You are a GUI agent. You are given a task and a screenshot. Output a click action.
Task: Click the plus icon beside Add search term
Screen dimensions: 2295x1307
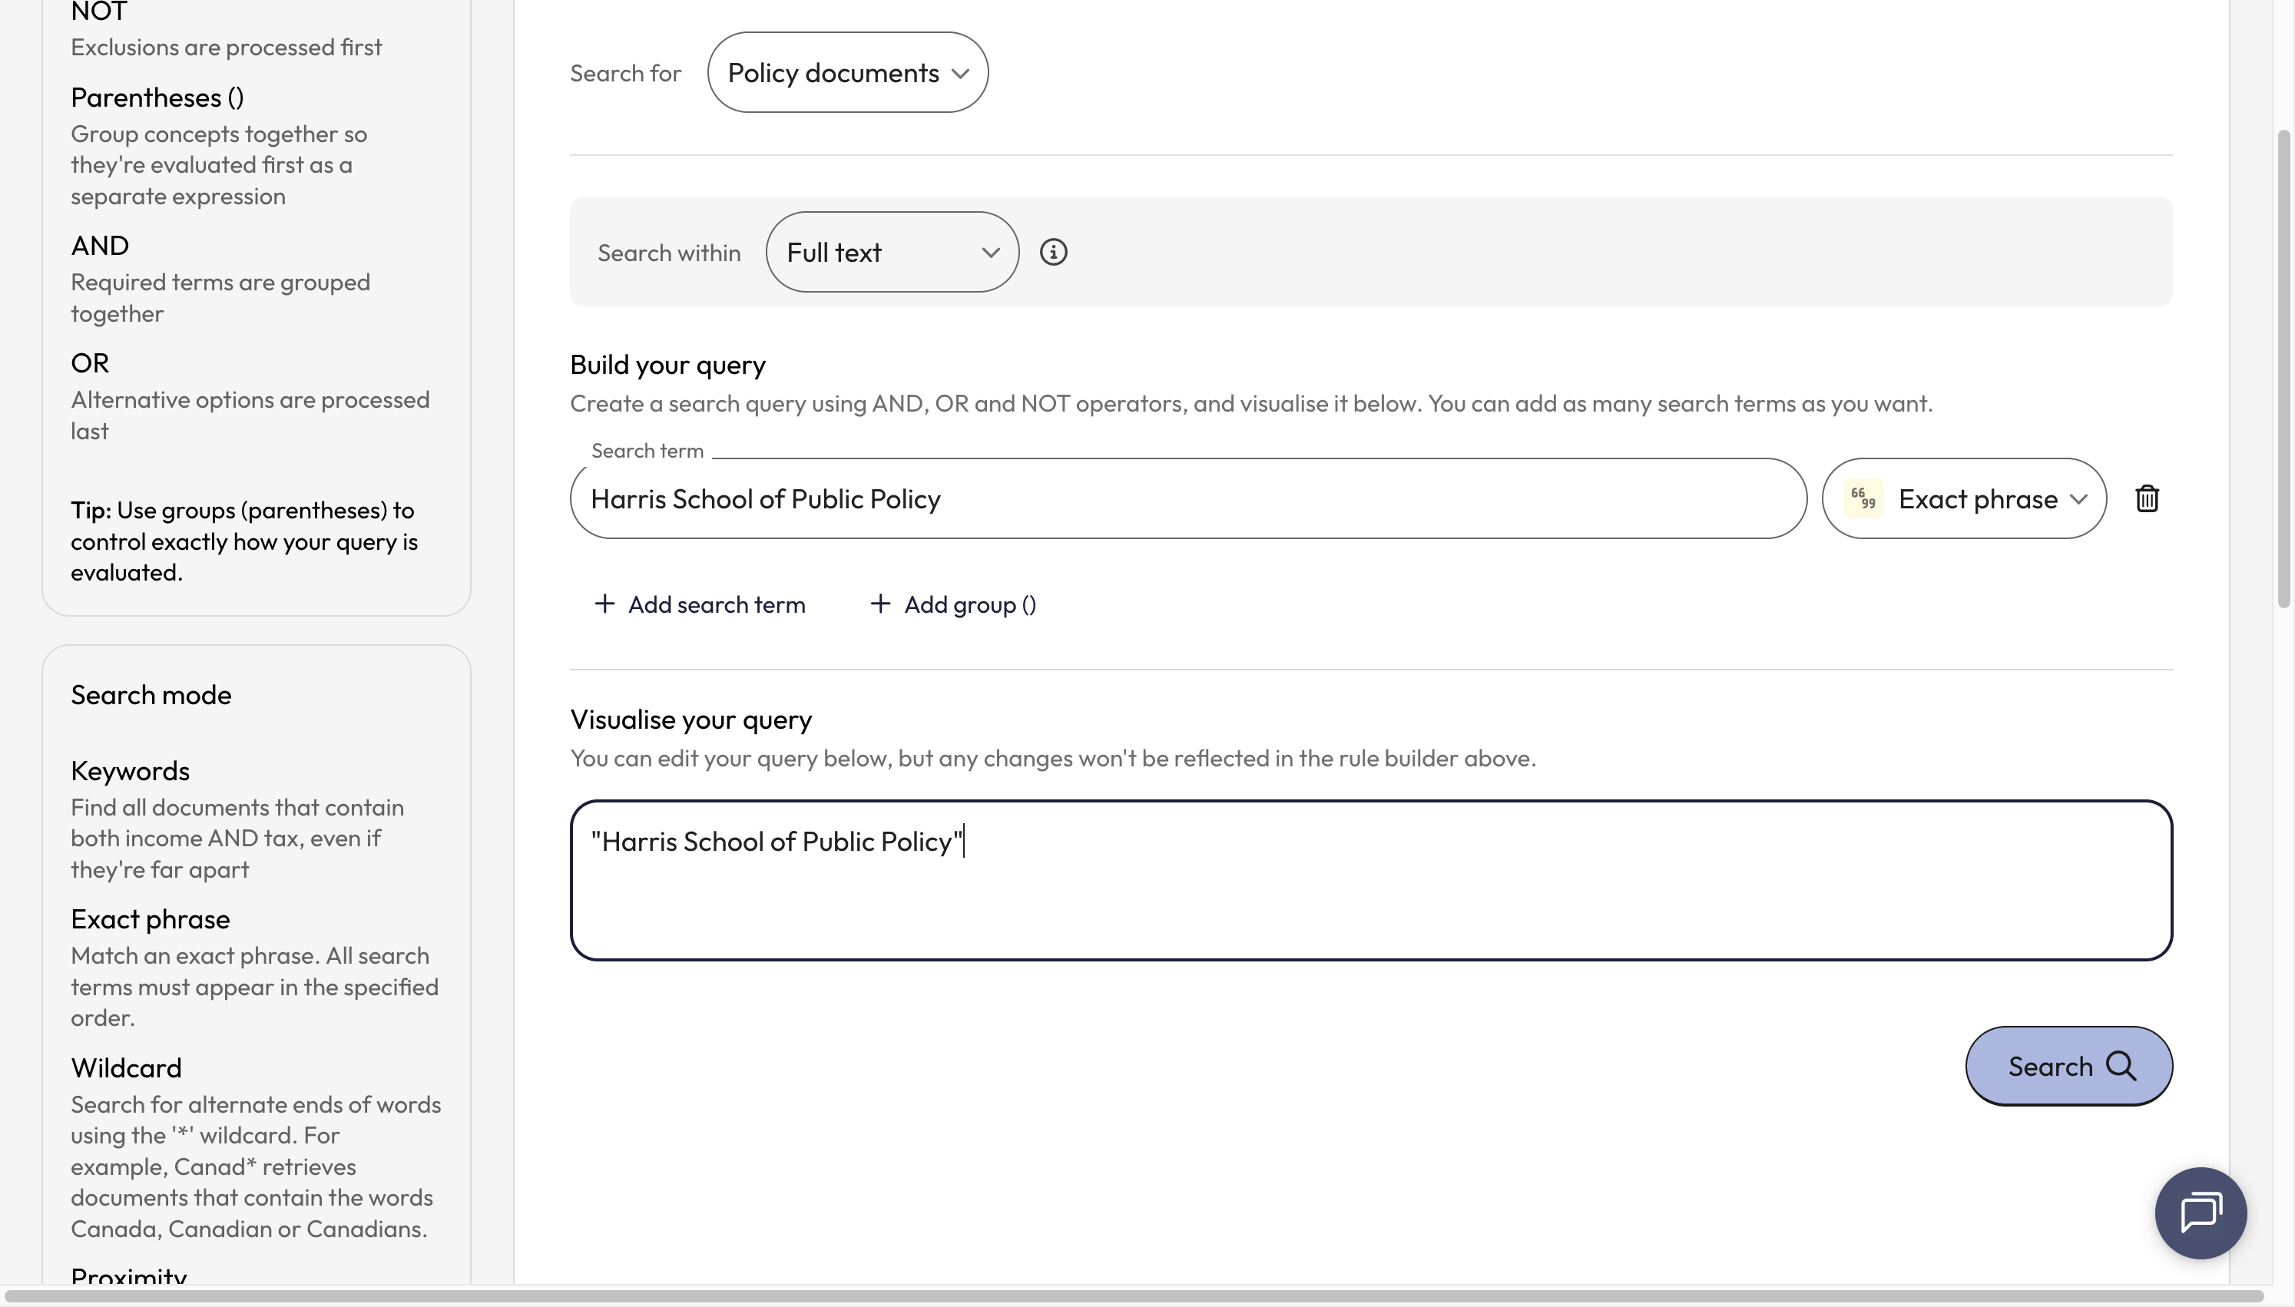pyautogui.click(x=604, y=604)
